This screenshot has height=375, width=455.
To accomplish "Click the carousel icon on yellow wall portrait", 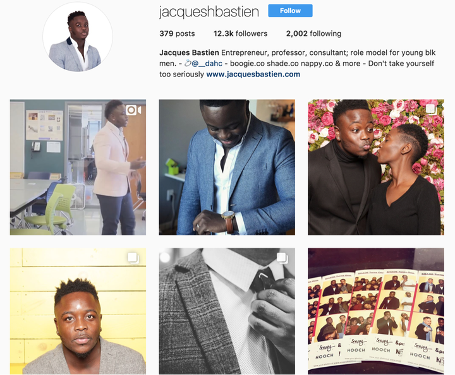I will click(x=133, y=258).
